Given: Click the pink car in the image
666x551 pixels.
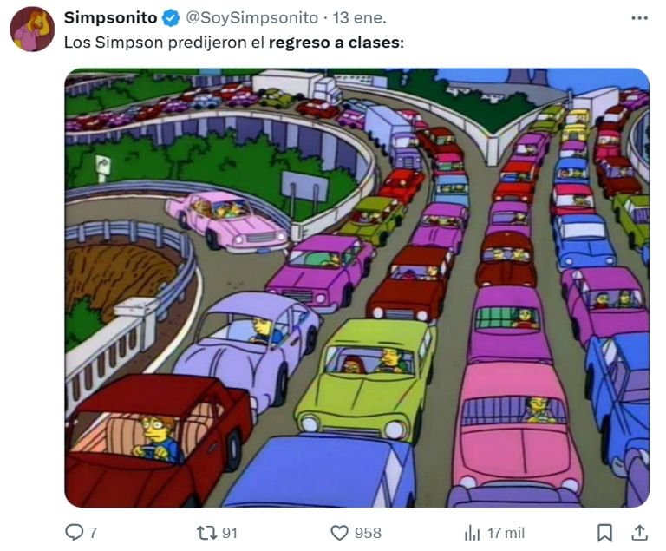Looking at the screenshot, I should [227, 220].
